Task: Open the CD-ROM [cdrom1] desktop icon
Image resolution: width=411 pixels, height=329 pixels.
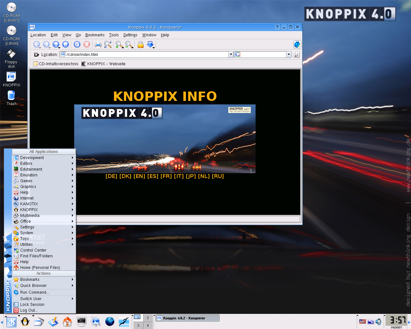Action: (x=11, y=12)
